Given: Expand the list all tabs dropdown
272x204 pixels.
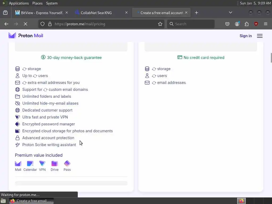Looking at the screenshot, I should pyautogui.click(x=230, y=12).
